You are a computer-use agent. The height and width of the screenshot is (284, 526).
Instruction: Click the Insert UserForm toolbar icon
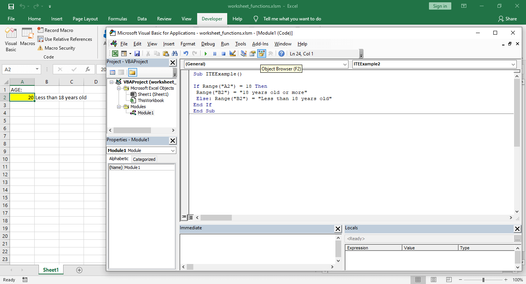[x=124, y=54]
